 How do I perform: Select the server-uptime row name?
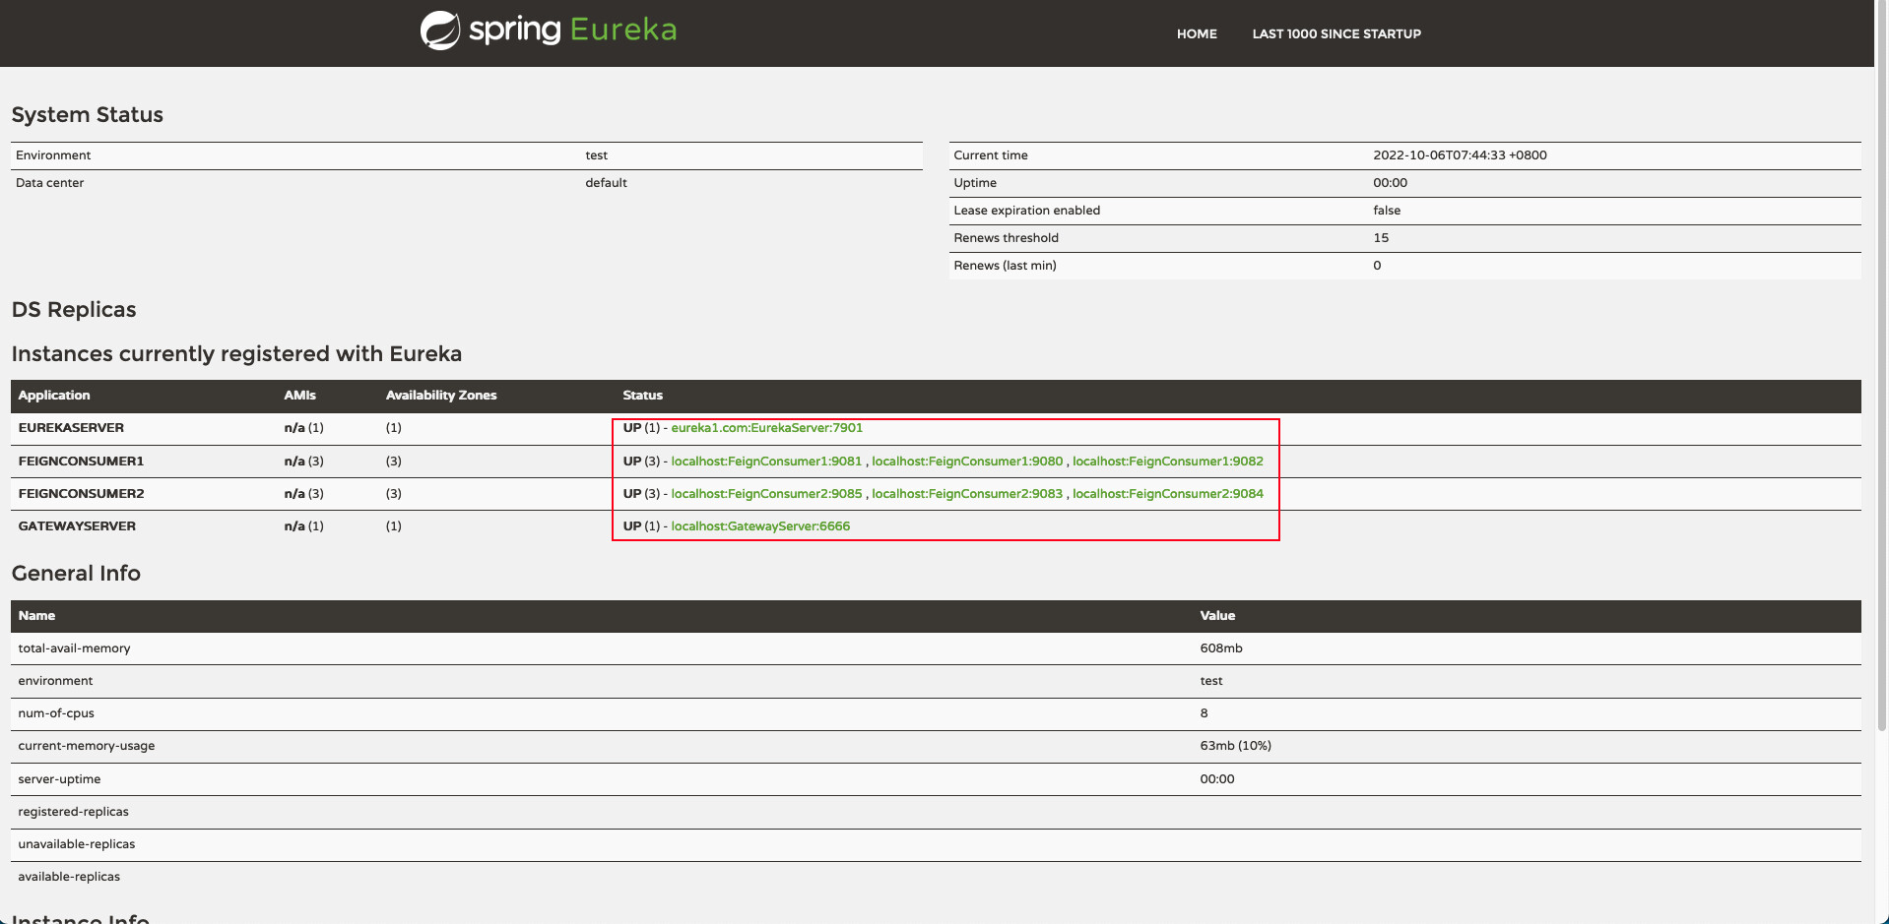pyautogui.click(x=59, y=779)
